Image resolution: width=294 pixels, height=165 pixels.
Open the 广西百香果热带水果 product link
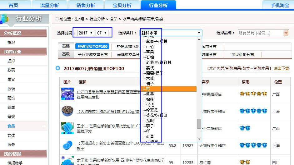pyautogui.click(x=108, y=94)
